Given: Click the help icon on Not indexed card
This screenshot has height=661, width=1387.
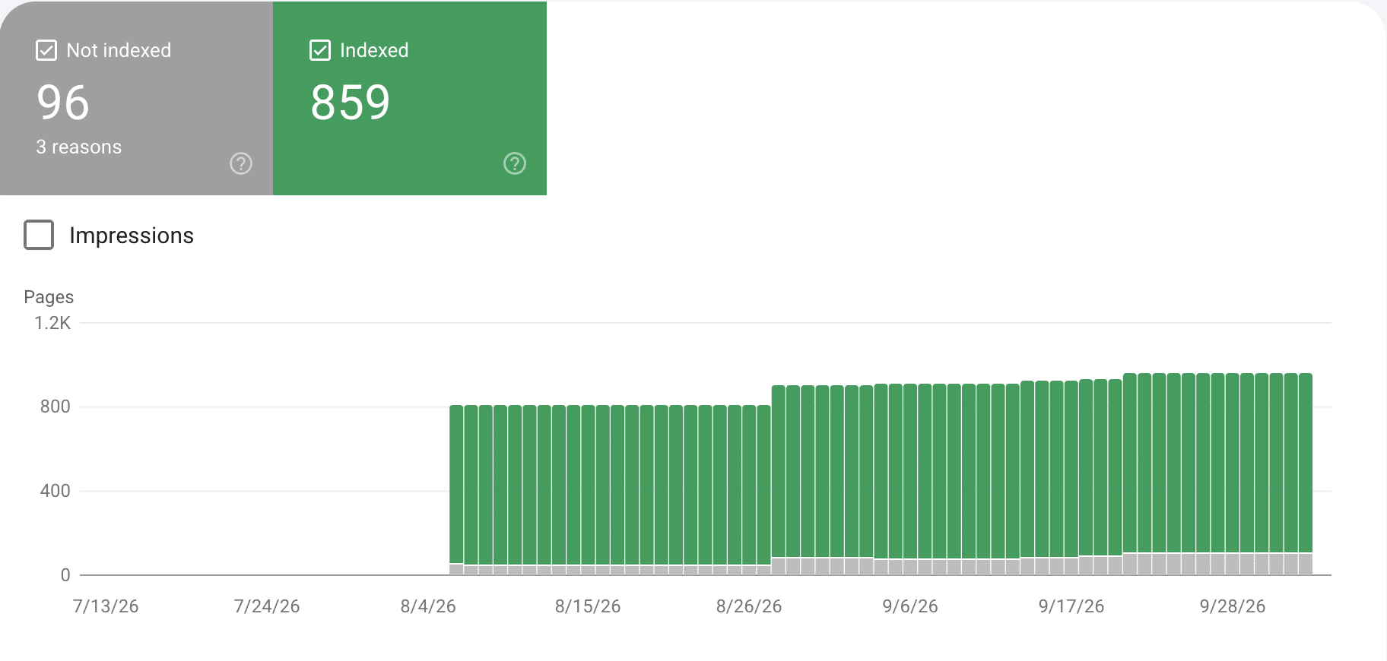Looking at the screenshot, I should [241, 163].
